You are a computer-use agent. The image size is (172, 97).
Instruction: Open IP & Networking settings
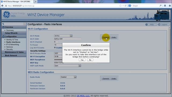click(13, 44)
